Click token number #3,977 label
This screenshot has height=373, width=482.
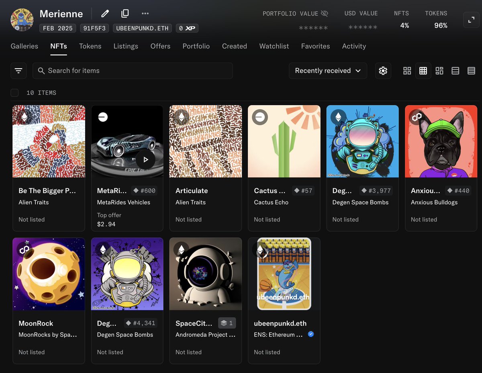click(x=376, y=191)
